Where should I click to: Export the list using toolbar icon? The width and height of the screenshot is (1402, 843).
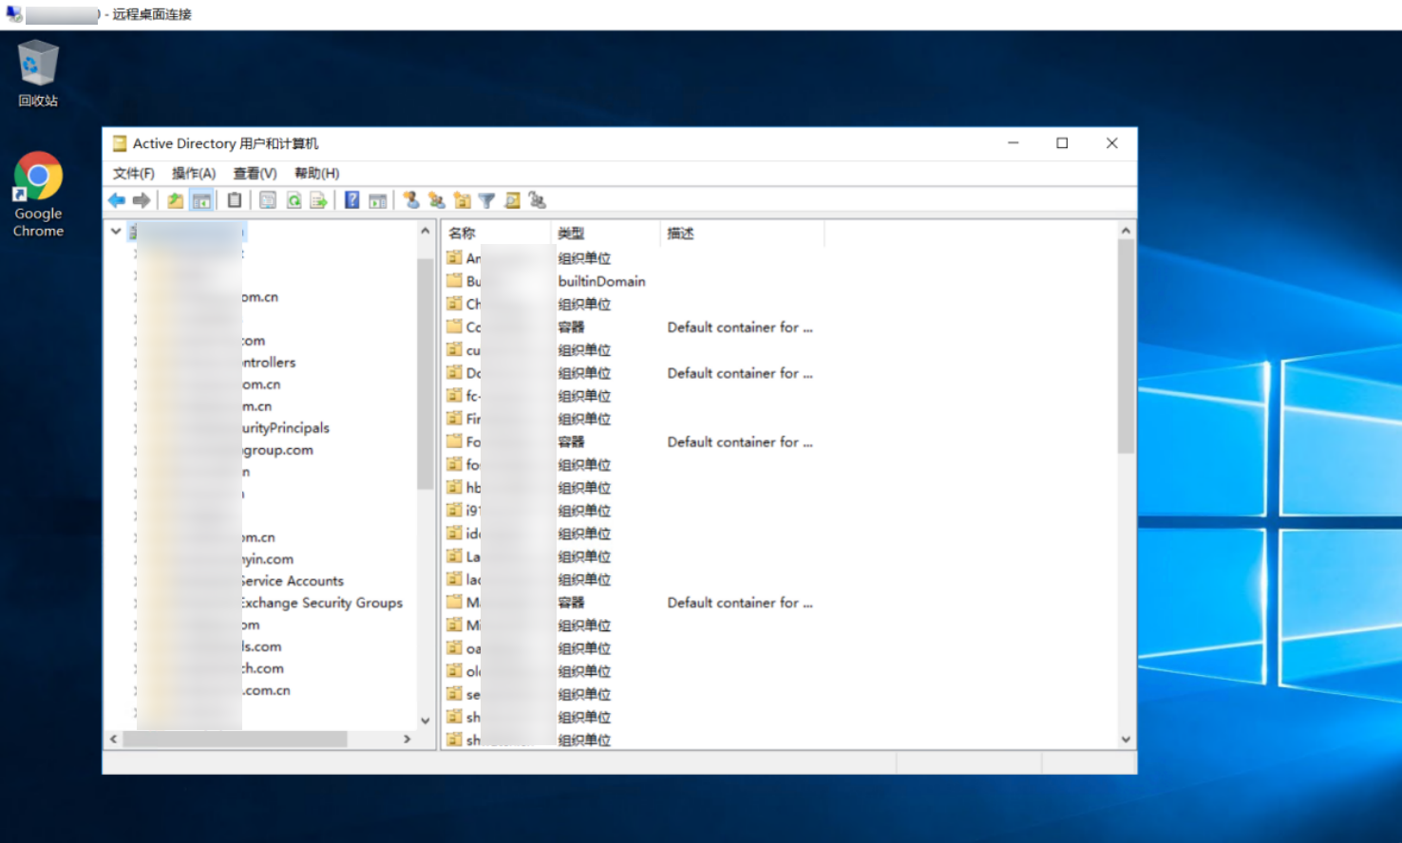[x=318, y=200]
